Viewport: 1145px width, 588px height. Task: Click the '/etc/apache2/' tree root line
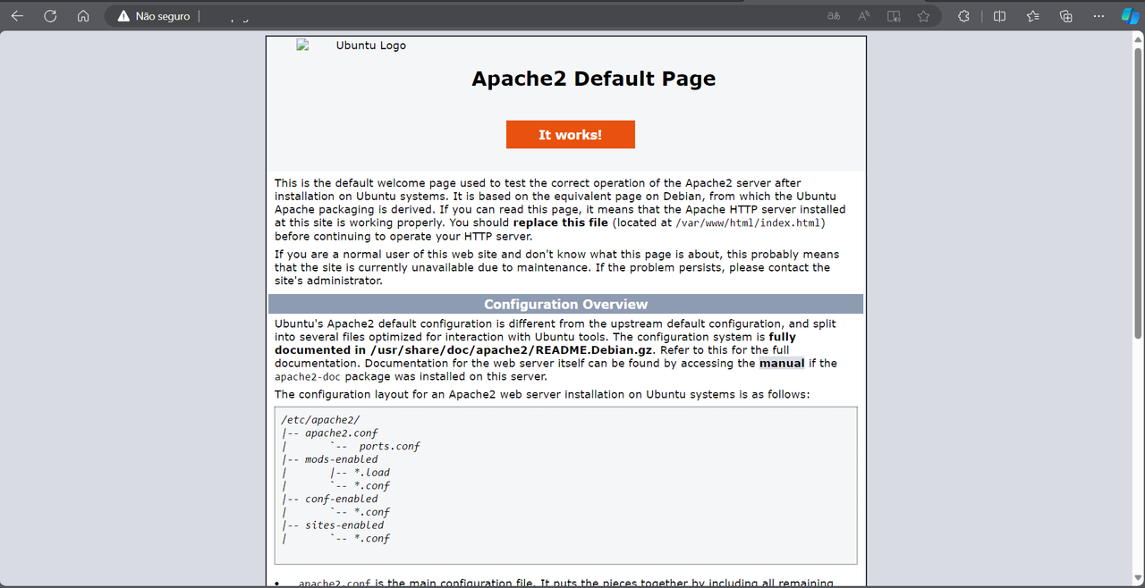pos(320,420)
